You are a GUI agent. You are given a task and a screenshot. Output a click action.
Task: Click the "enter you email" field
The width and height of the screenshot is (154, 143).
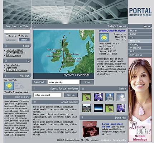47,95
